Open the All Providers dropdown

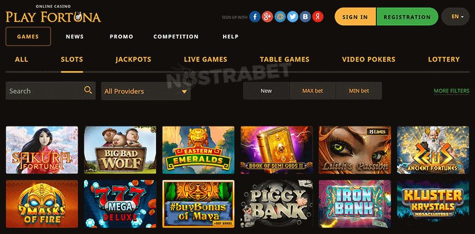(146, 91)
